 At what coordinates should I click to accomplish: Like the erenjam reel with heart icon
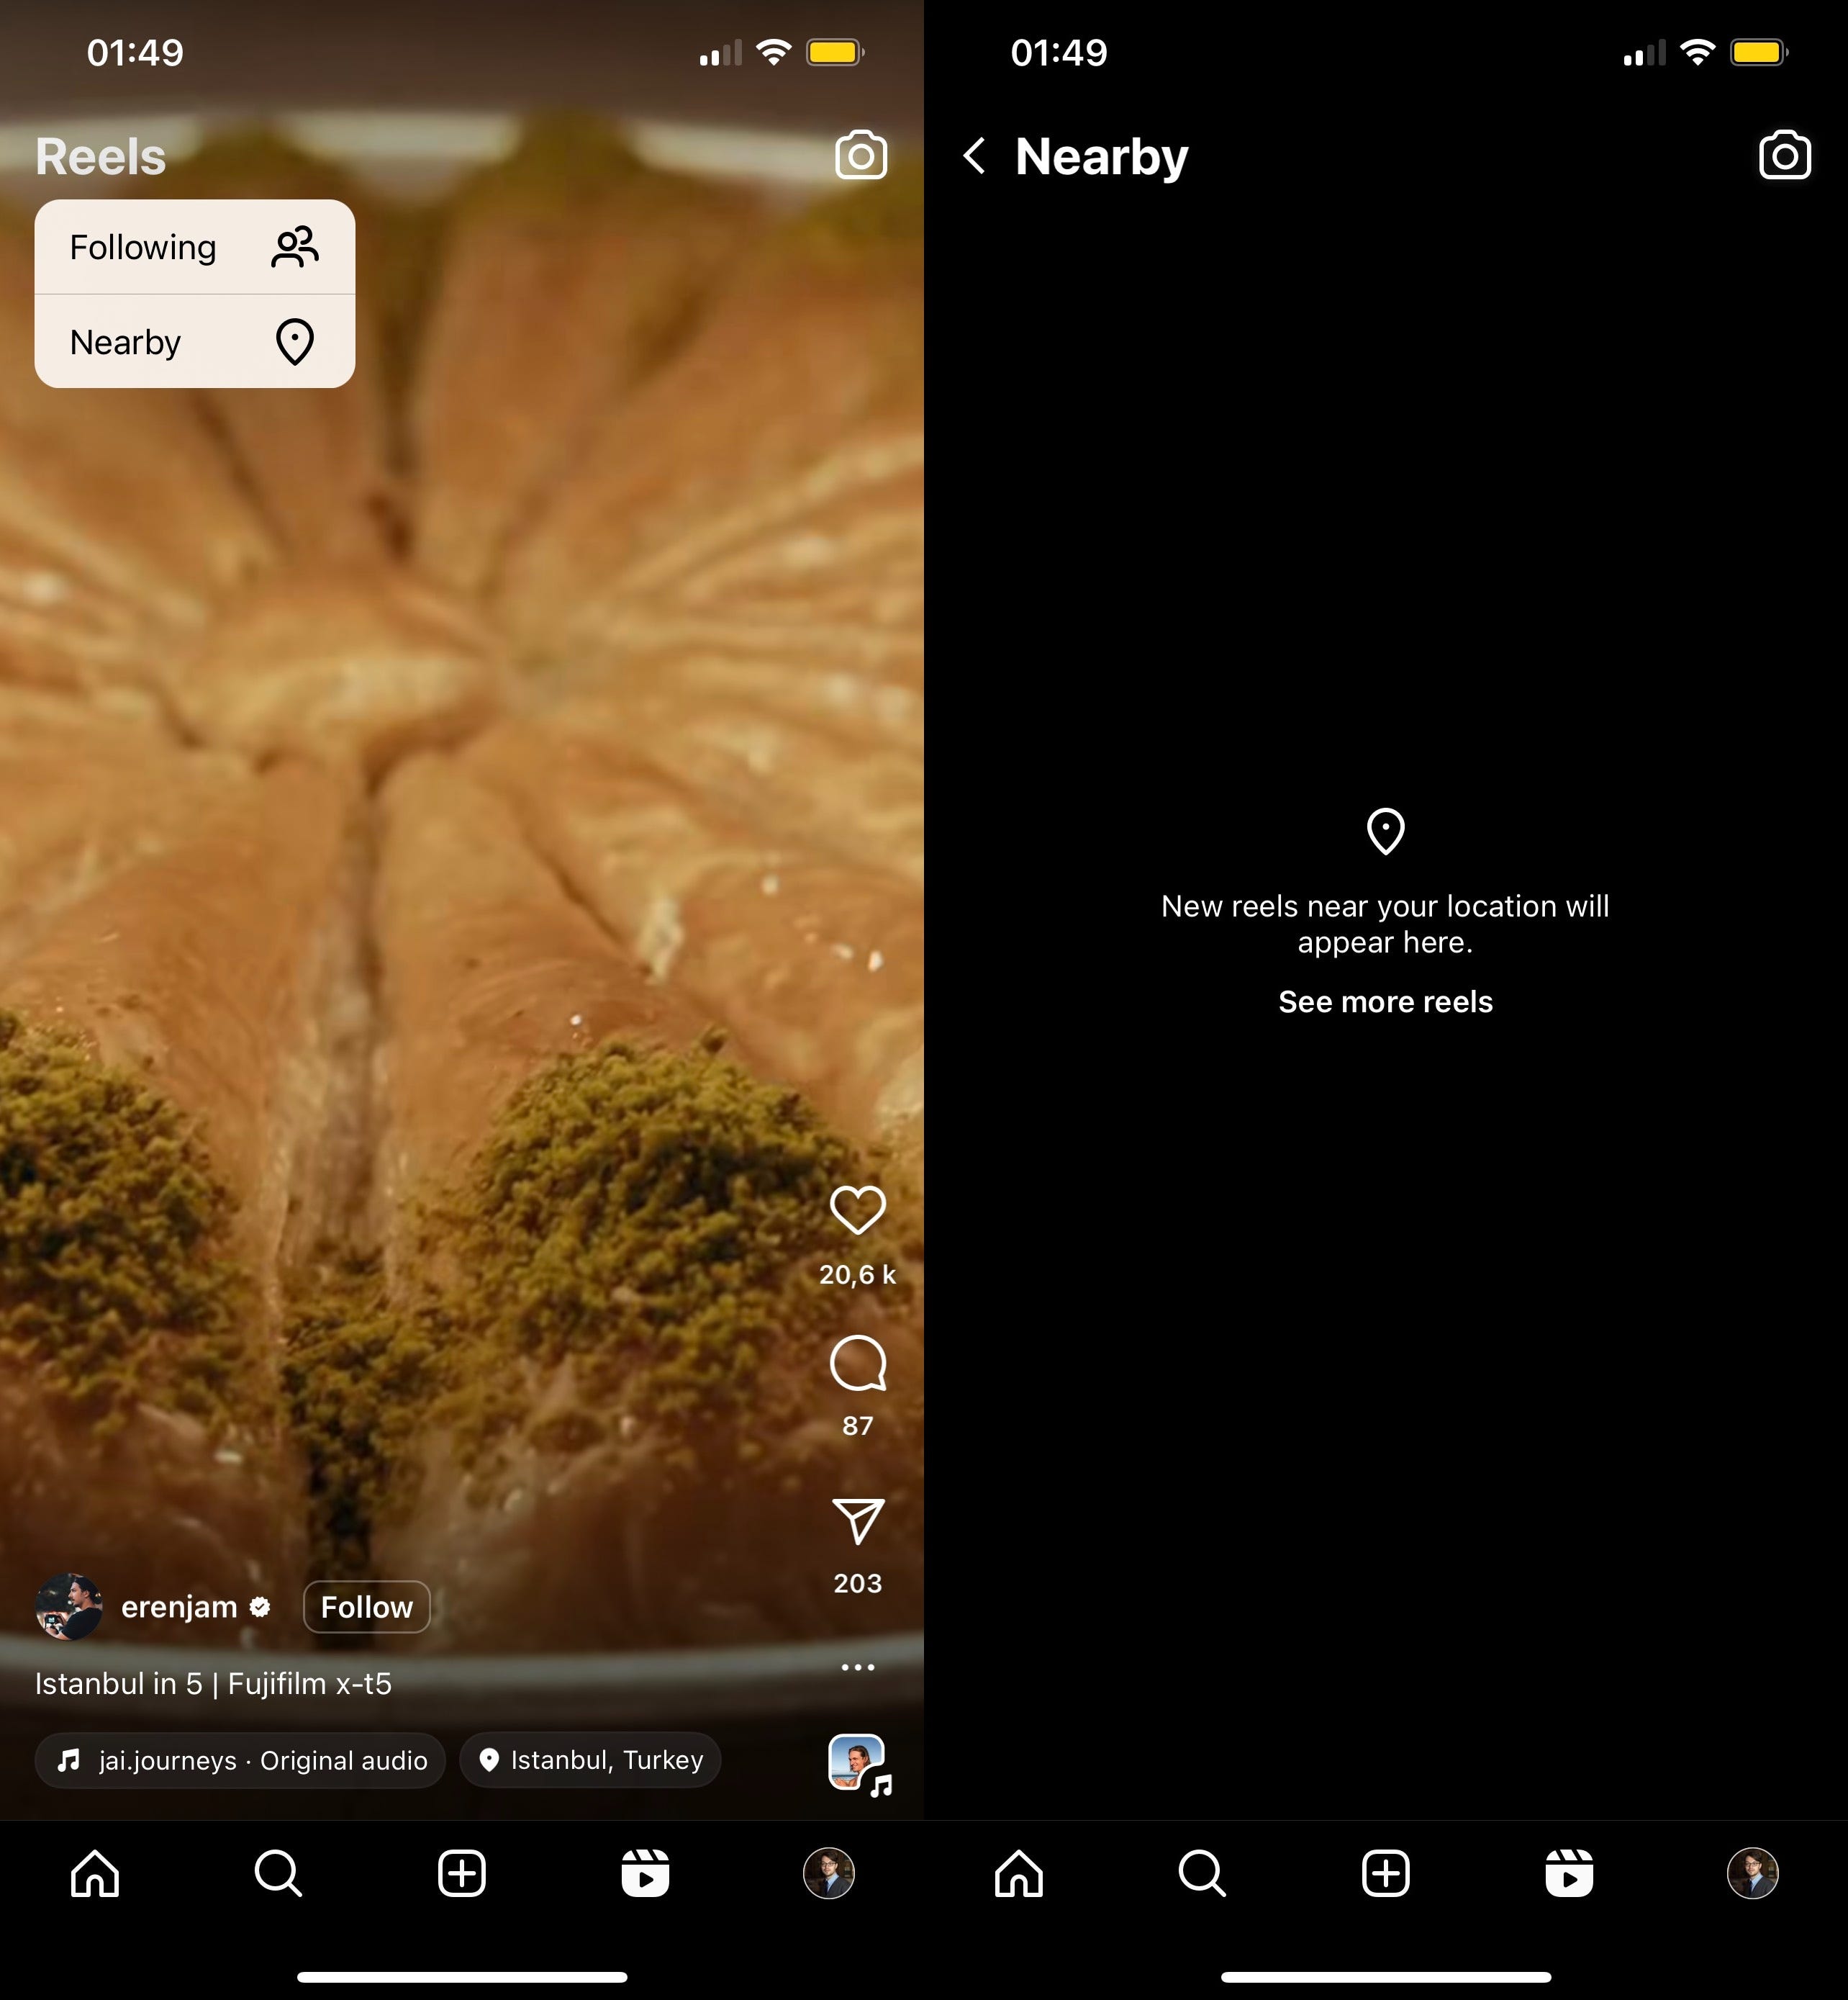[858, 1210]
